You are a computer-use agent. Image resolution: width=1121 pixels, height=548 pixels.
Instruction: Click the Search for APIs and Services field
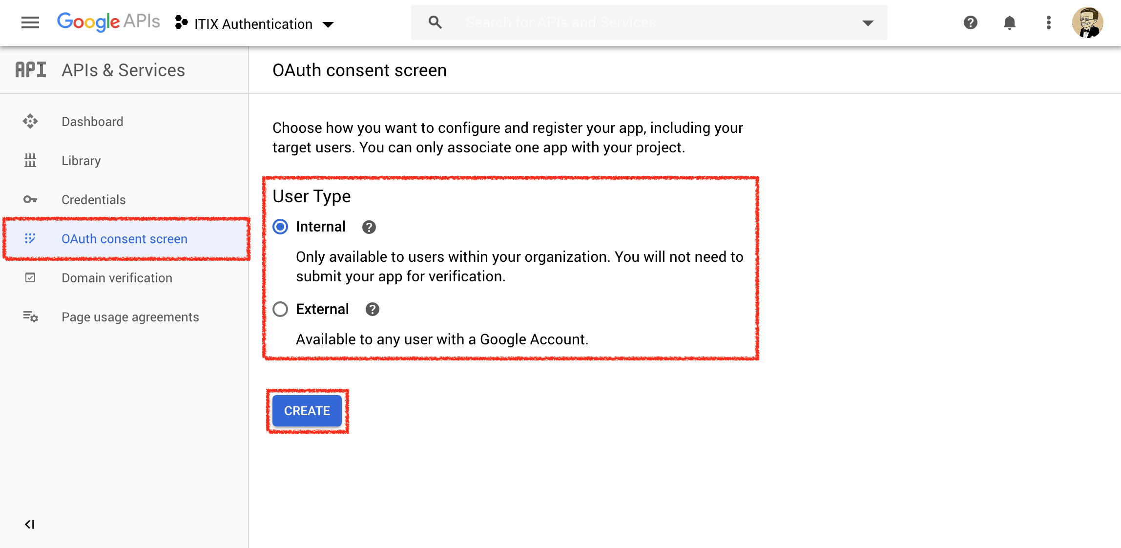(x=654, y=22)
